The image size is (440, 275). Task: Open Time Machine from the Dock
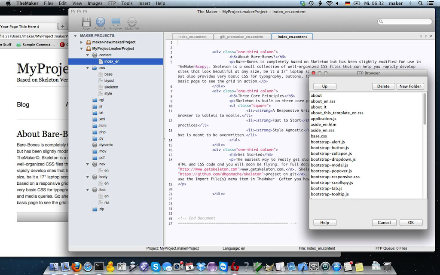[325, 266]
